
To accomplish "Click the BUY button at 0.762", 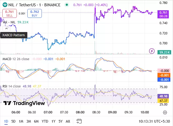I will click(34, 13).
